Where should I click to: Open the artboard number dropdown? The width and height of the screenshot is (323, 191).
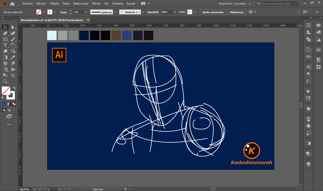tap(60, 189)
